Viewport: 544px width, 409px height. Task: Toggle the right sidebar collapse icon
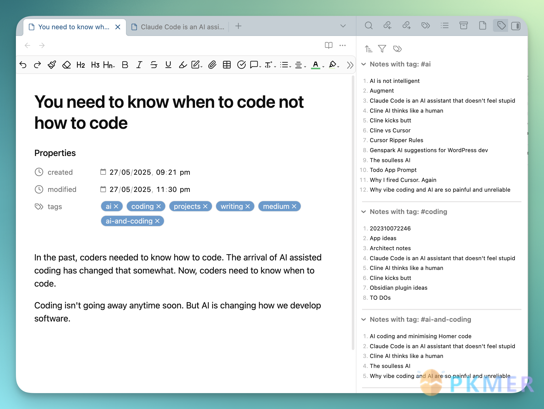[x=516, y=26]
